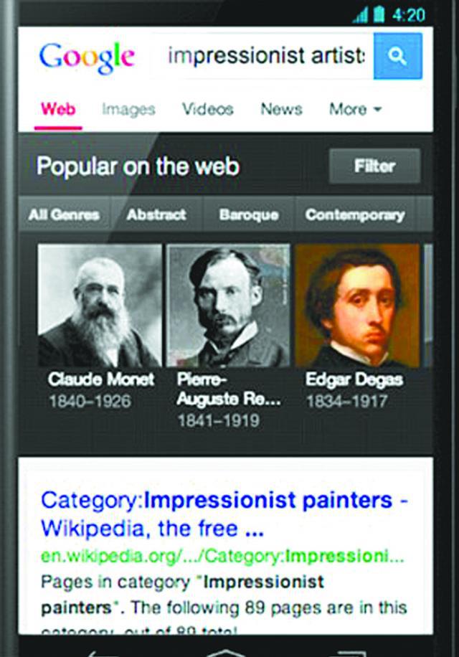This screenshot has height=657, width=459.
Task: Tap the signal strength icon
Action: (361, 15)
